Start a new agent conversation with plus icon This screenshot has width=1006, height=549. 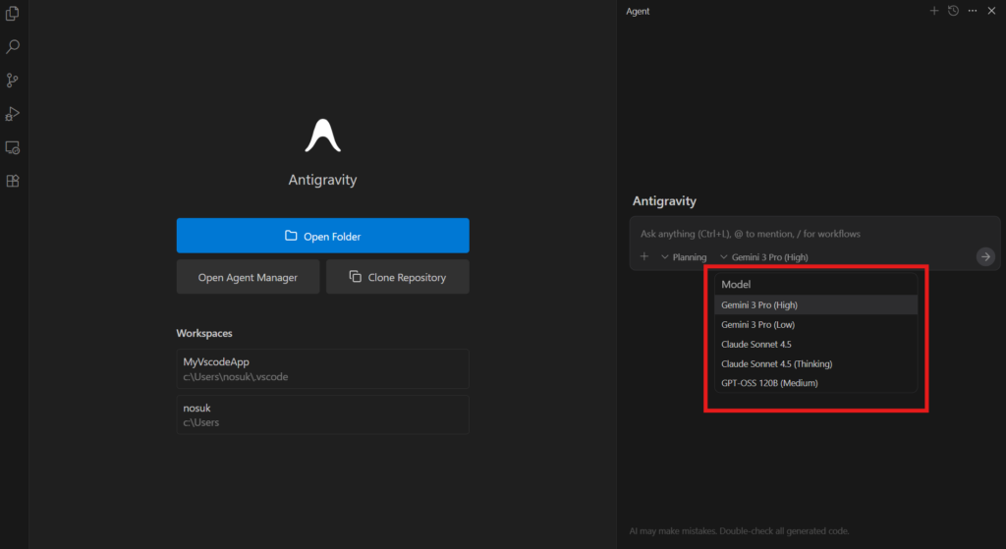pos(934,11)
